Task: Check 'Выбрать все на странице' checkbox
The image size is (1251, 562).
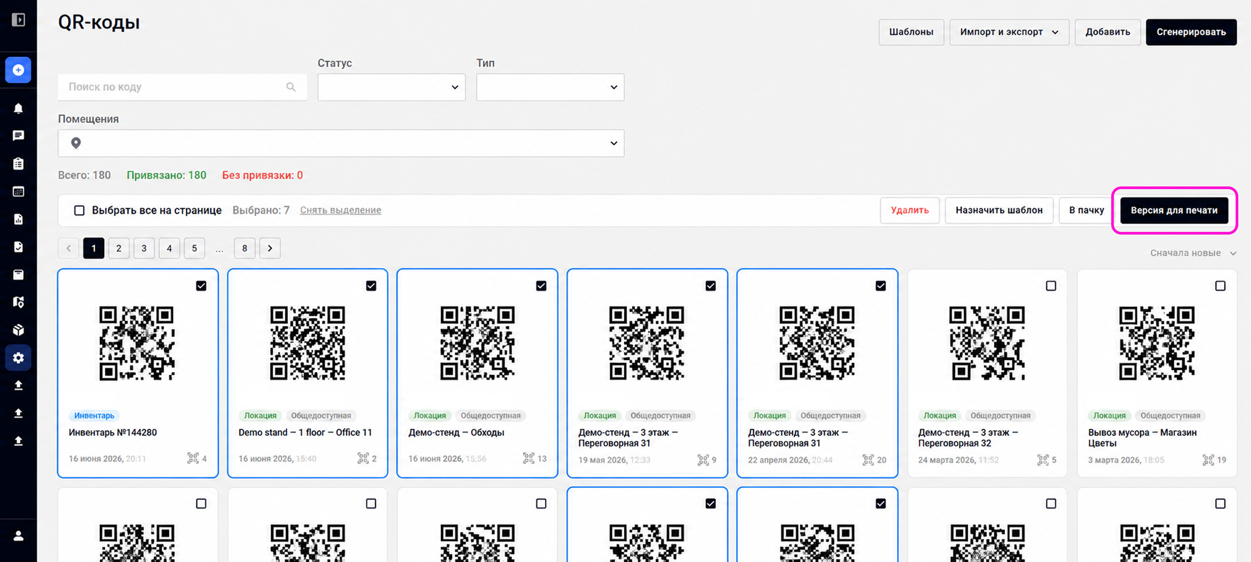Action: (79, 210)
